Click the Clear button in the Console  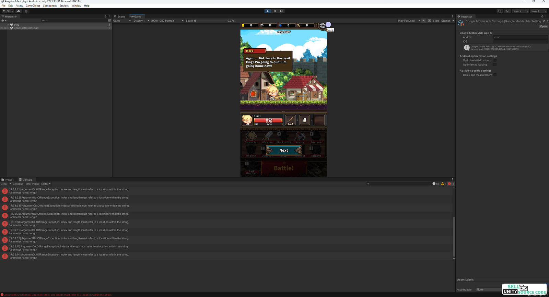point(4,184)
